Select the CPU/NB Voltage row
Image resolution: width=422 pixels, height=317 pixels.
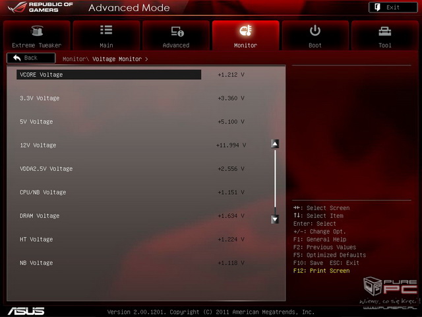[43, 192]
